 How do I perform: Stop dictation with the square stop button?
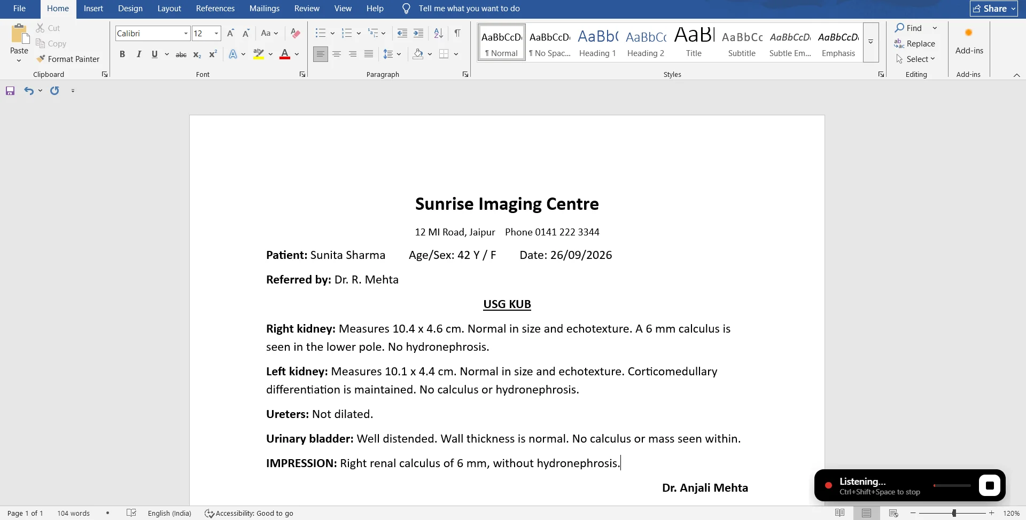990,485
